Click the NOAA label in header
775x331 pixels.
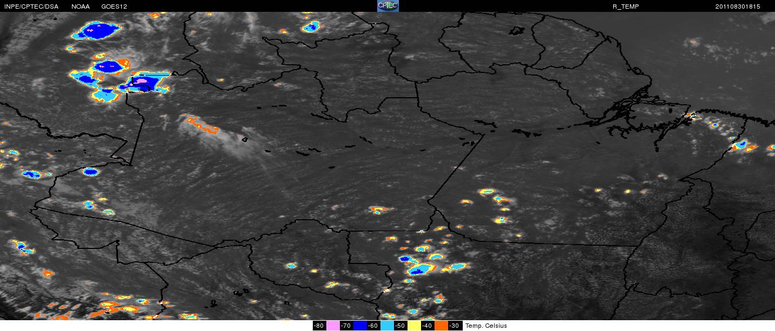pos(81,6)
